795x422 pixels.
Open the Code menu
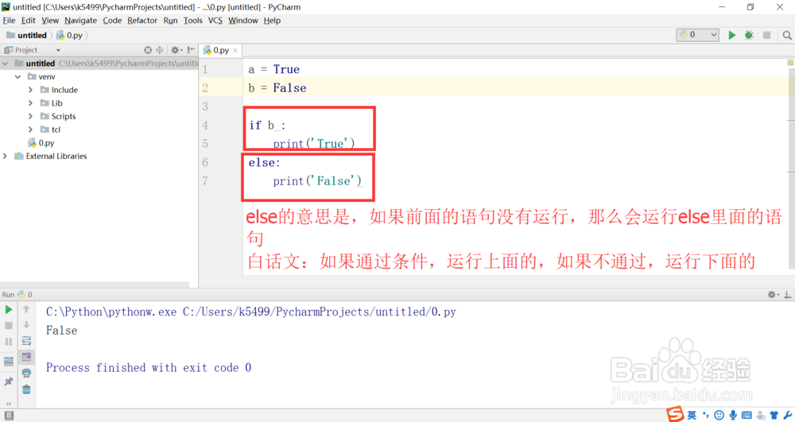112,20
